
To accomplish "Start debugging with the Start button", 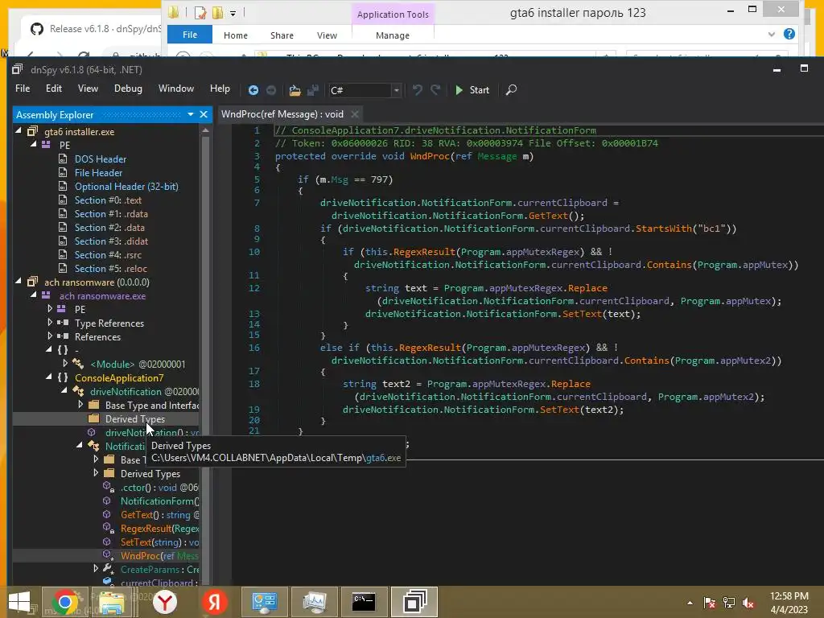I will [x=472, y=90].
